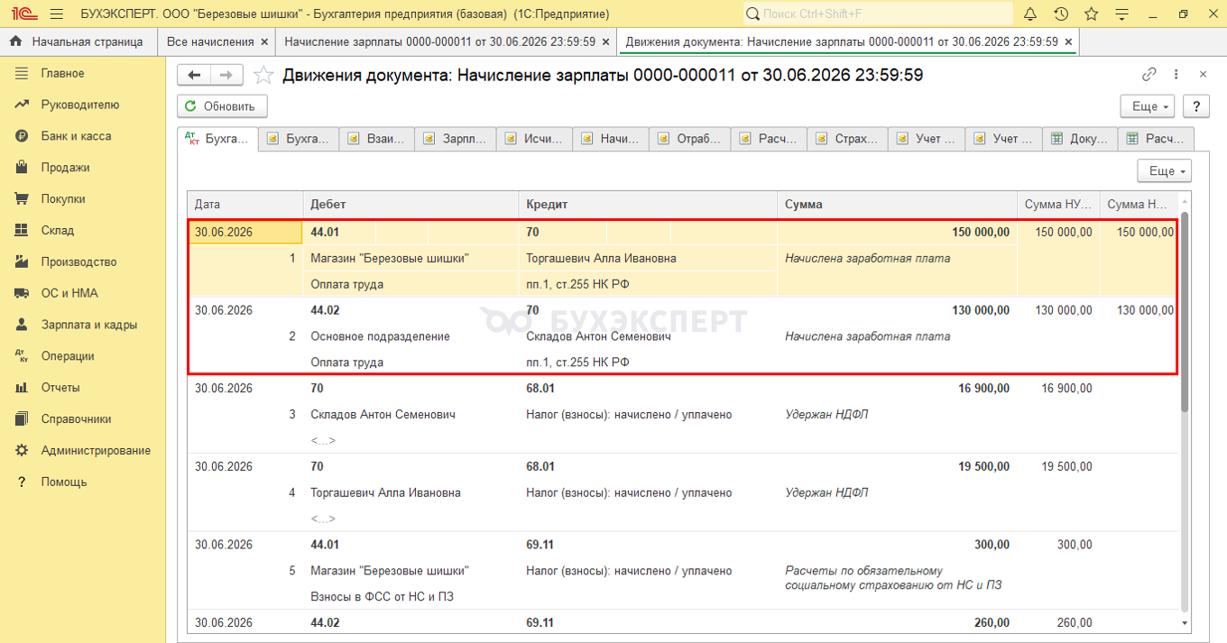
Task: Click the Дебет column header
Action: [411, 205]
